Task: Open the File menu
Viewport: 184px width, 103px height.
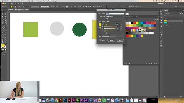Action: click(16, 1)
